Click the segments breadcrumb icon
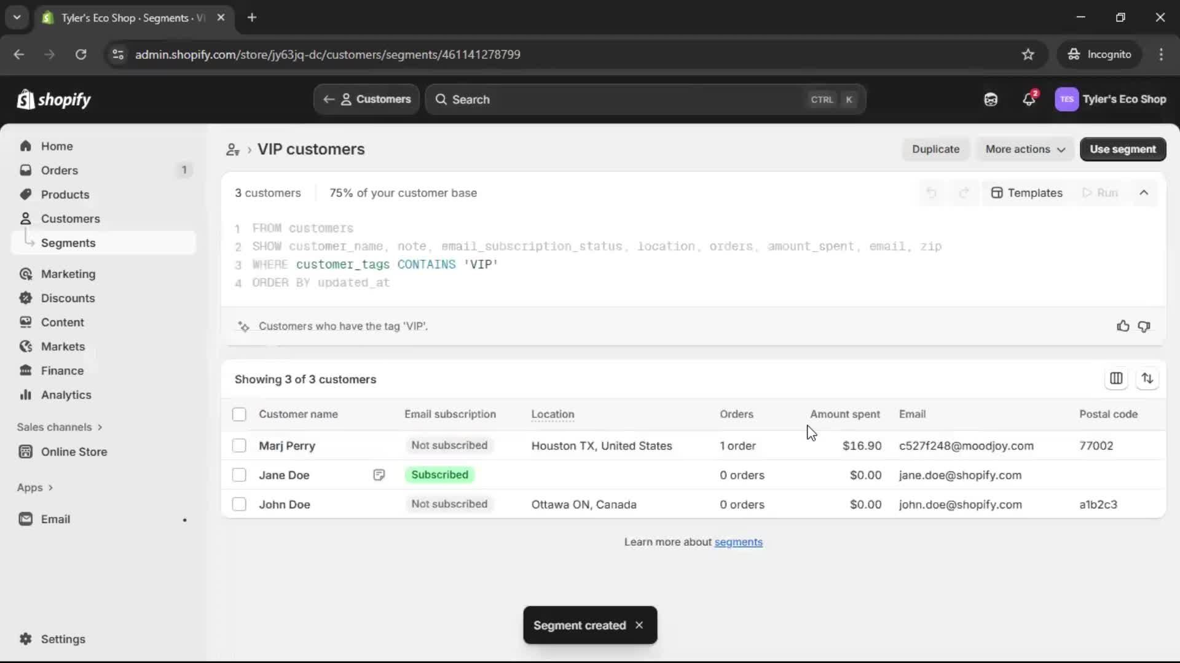This screenshot has width=1180, height=663. pyautogui.click(x=232, y=149)
